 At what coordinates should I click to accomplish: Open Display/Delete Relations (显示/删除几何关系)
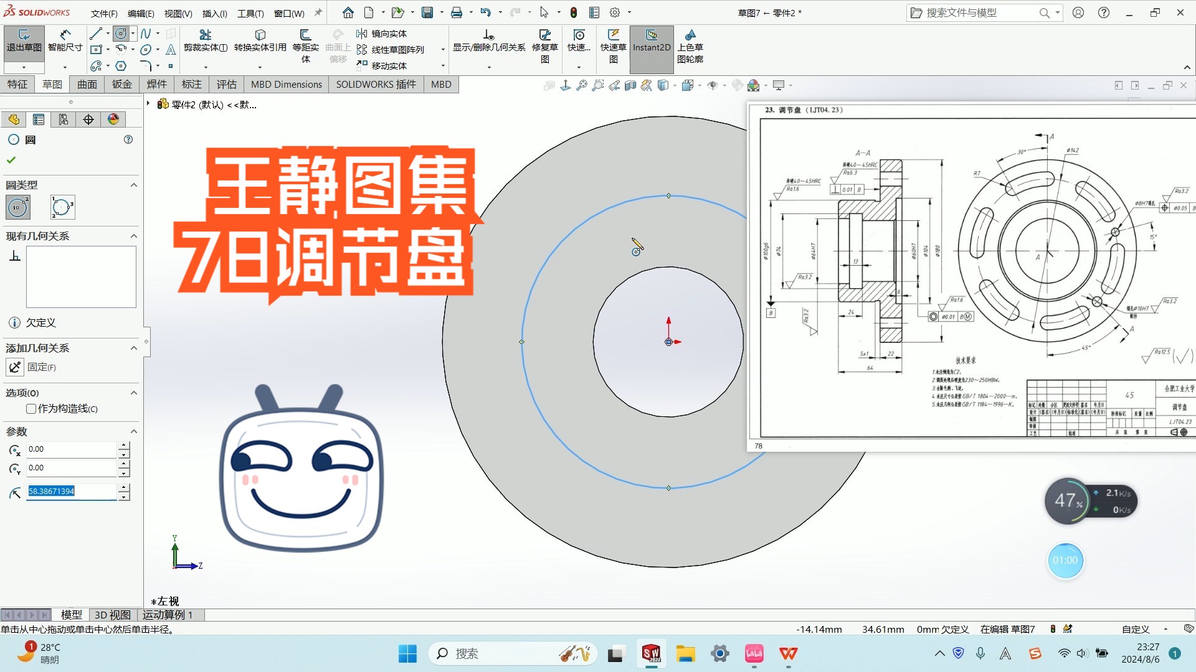pyautogui.click(x=488, y=41)
